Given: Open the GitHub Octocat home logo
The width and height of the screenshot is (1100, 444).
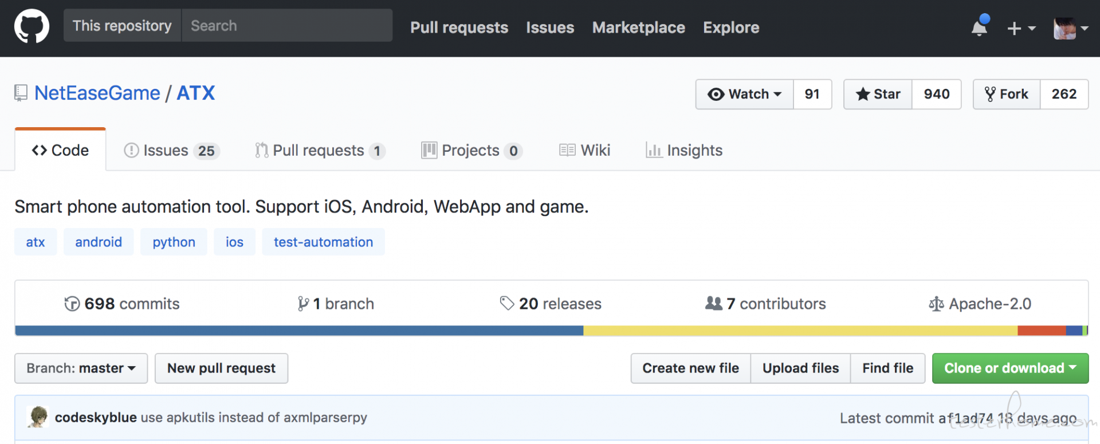Looking at the screenshot, I should pyautogui.click(x=32, y=26).
